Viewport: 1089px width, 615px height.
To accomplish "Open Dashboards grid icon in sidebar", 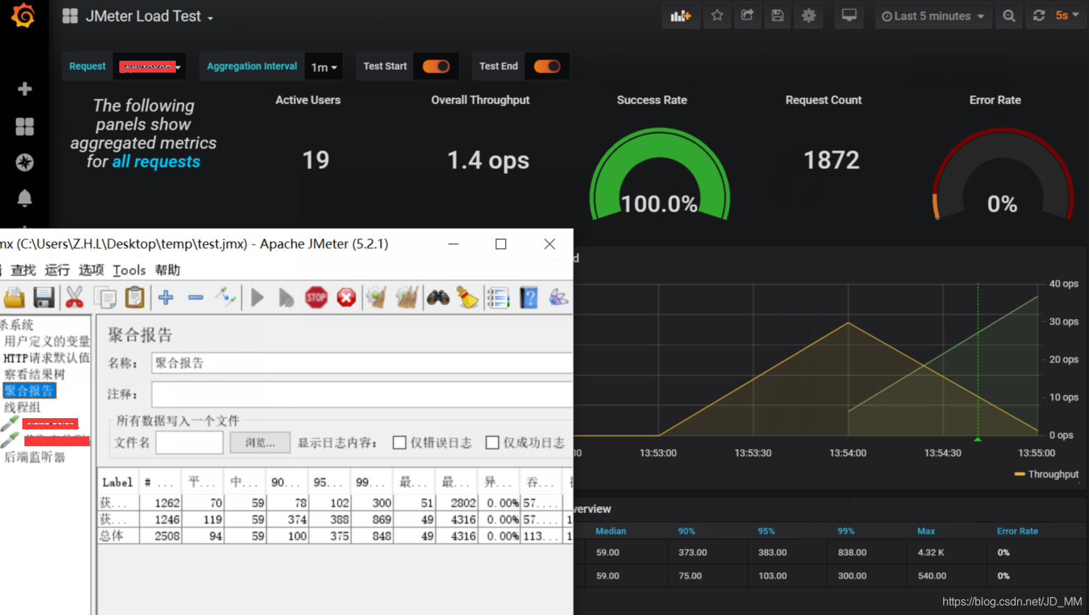I will (24, 126).
